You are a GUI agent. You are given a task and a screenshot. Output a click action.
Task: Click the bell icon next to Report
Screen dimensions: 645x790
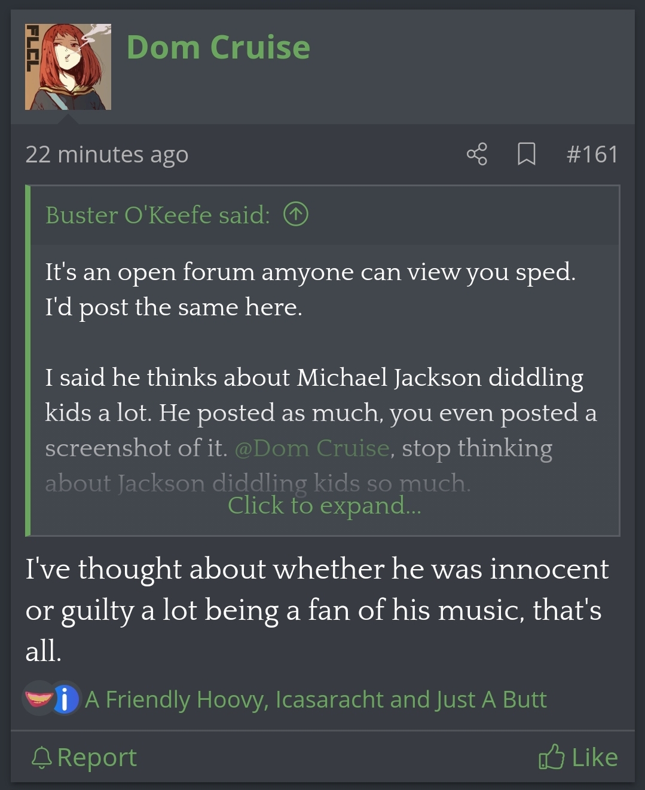41,758
